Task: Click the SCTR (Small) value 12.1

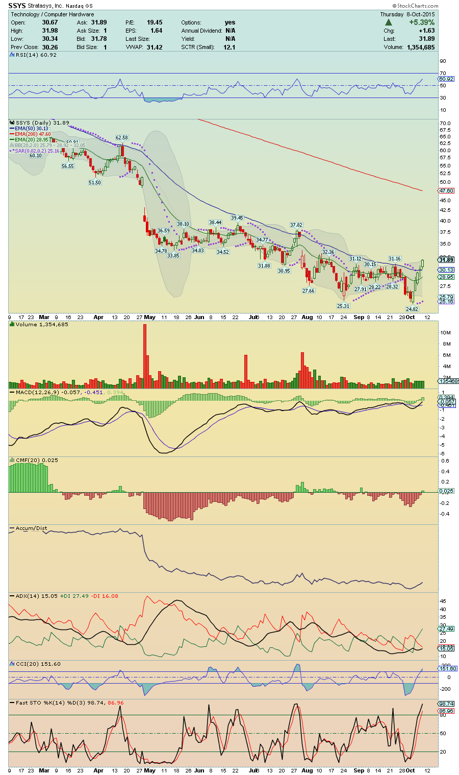Action: coord(229,47)
